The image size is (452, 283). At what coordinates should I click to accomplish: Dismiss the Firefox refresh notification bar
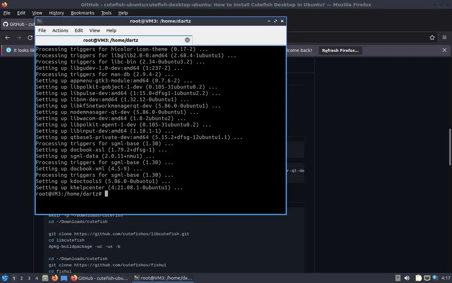pos(444,50)
